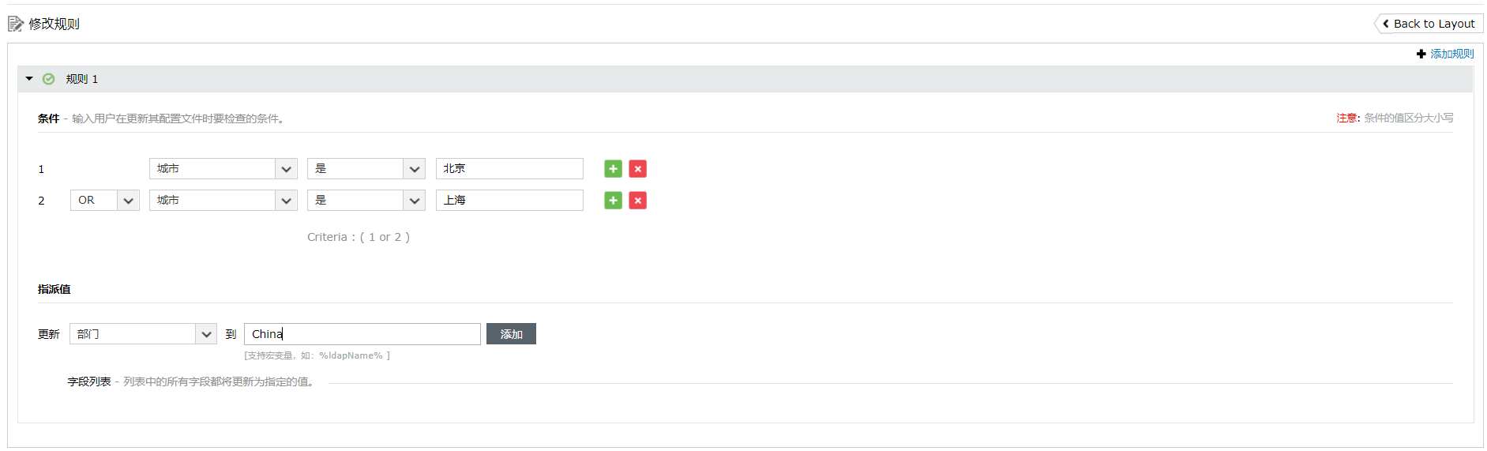Open the 部门 update field dropdown

click(x=143, y=334)
